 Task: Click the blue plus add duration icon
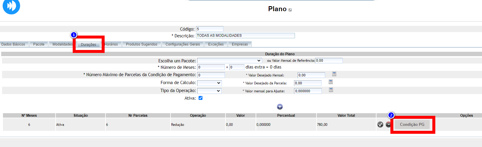280,107
